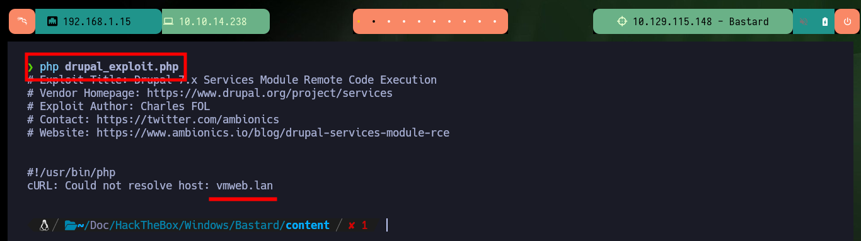Click the laptop VPN icon beside 10.10.14.238
The height and width of the screenshot is (241, 861).
tap(168, 21)
